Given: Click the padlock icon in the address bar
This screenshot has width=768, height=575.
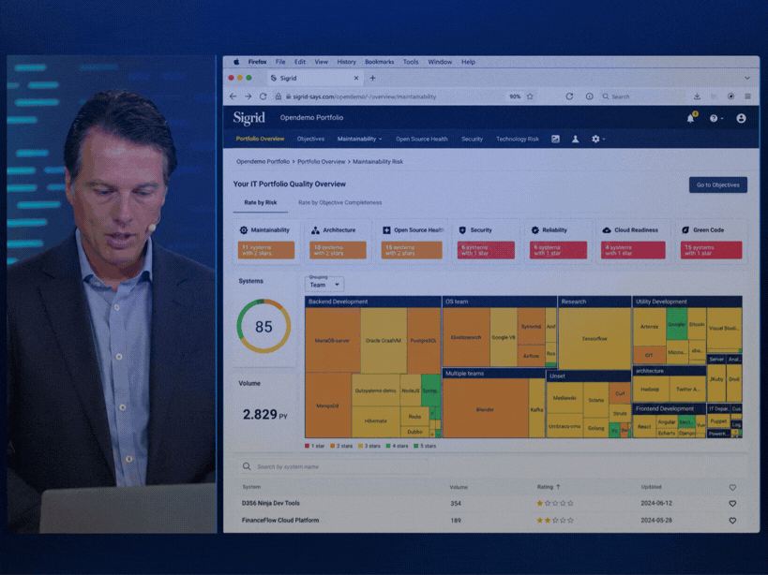Looking at the screenshot, I should tap(279, 96).
